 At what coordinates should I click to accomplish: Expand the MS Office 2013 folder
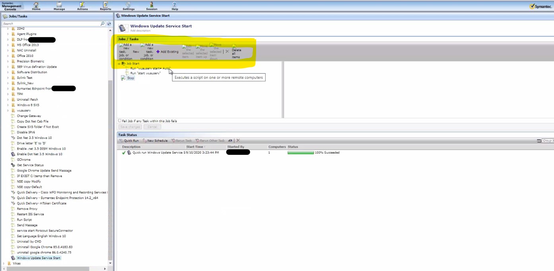click(x=8, y=45)
